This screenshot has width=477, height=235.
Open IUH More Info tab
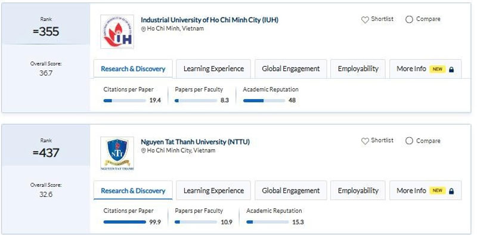(425, 69)
